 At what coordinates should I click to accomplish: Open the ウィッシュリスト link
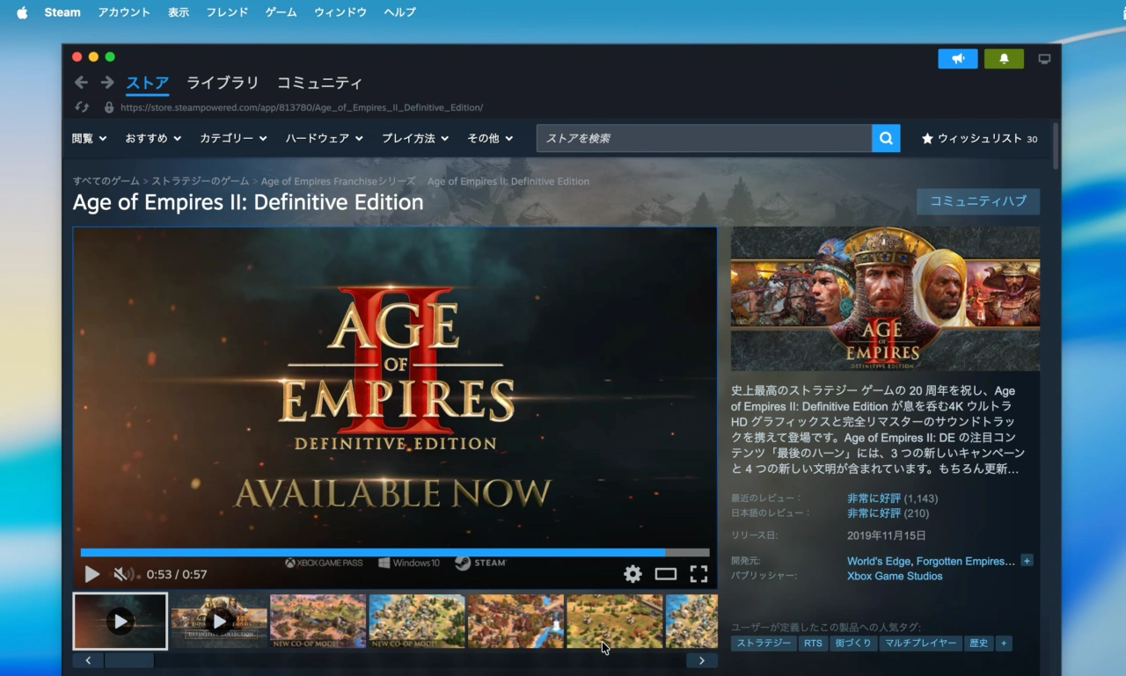(979, 138)
